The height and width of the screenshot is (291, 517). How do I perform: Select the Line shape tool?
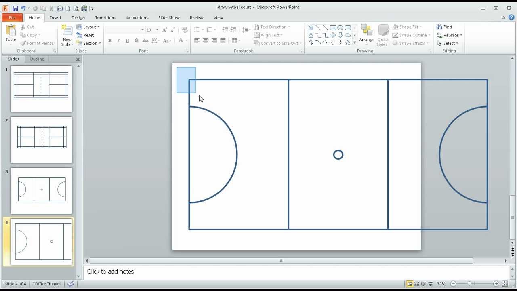(x=319, y=27)
